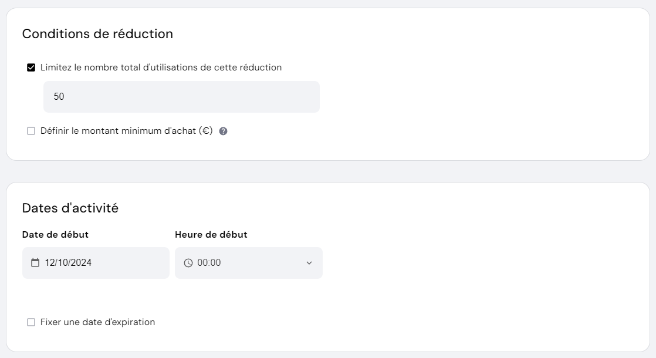Click the 'Limitez le nombre total d'utilisations' label
656x358 pixels.
click(160, 67)
